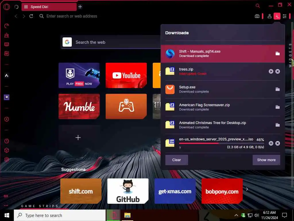Viewport: 294px width, 221px height.
Task: Open the M-badged sidebar icon below the lined box
Action: pos(7,54)
